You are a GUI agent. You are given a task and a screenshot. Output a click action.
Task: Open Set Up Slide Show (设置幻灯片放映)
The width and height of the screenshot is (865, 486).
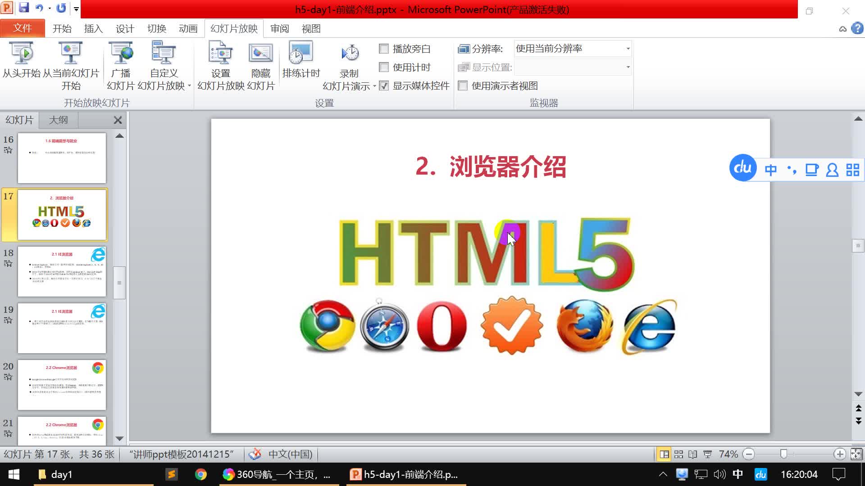coord(221,66)
